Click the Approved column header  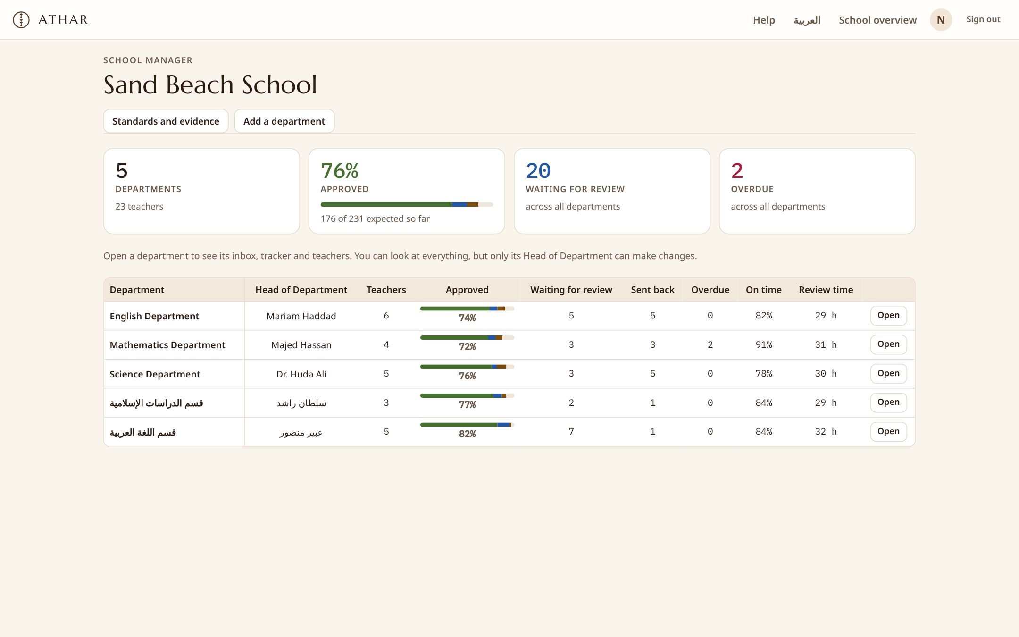tap(467, 290)
